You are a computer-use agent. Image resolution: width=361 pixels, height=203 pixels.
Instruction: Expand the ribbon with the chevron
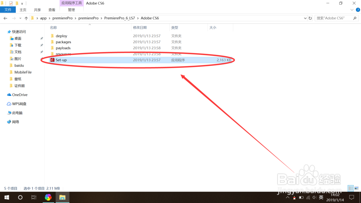pyautogui.click(x=352, y=10)
